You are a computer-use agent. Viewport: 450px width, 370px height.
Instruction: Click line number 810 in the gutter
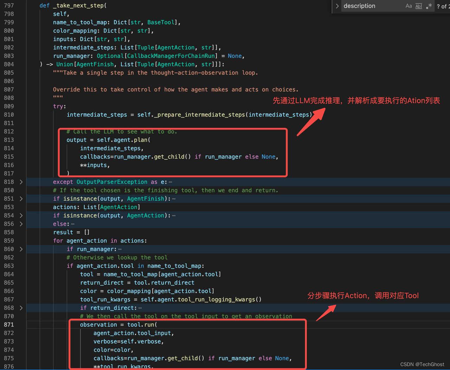click(x=9, y=115)
